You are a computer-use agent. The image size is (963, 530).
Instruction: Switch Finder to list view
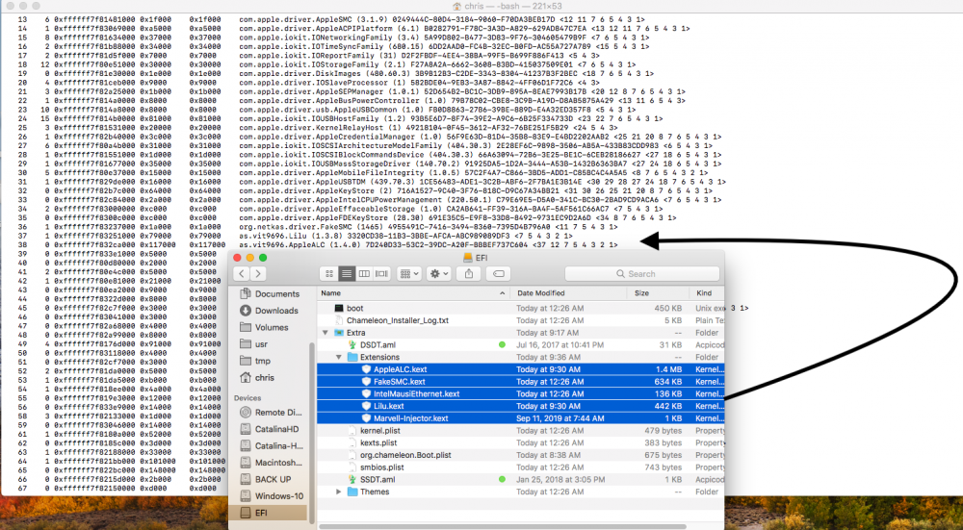tap(347, 273)
